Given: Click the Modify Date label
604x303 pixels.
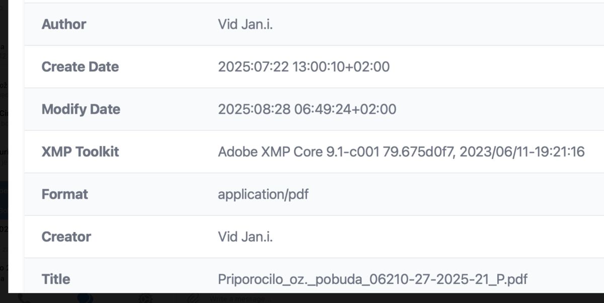Looking at the screenshot, I should [x=81, y=109].
